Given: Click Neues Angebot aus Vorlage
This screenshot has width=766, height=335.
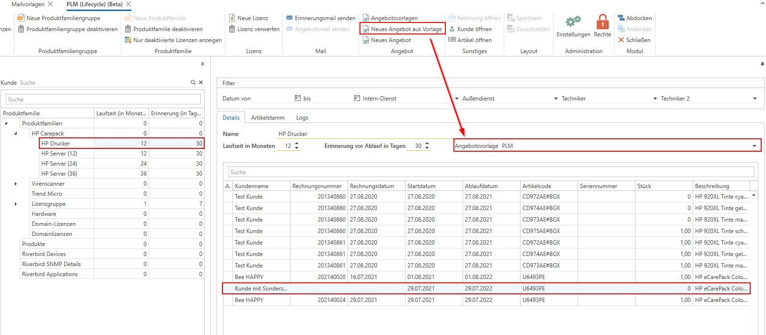Looking at the screenshot, I should (x=406, y=29).
